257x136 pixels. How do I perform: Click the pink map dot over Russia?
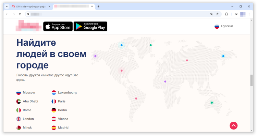[187, 60]
